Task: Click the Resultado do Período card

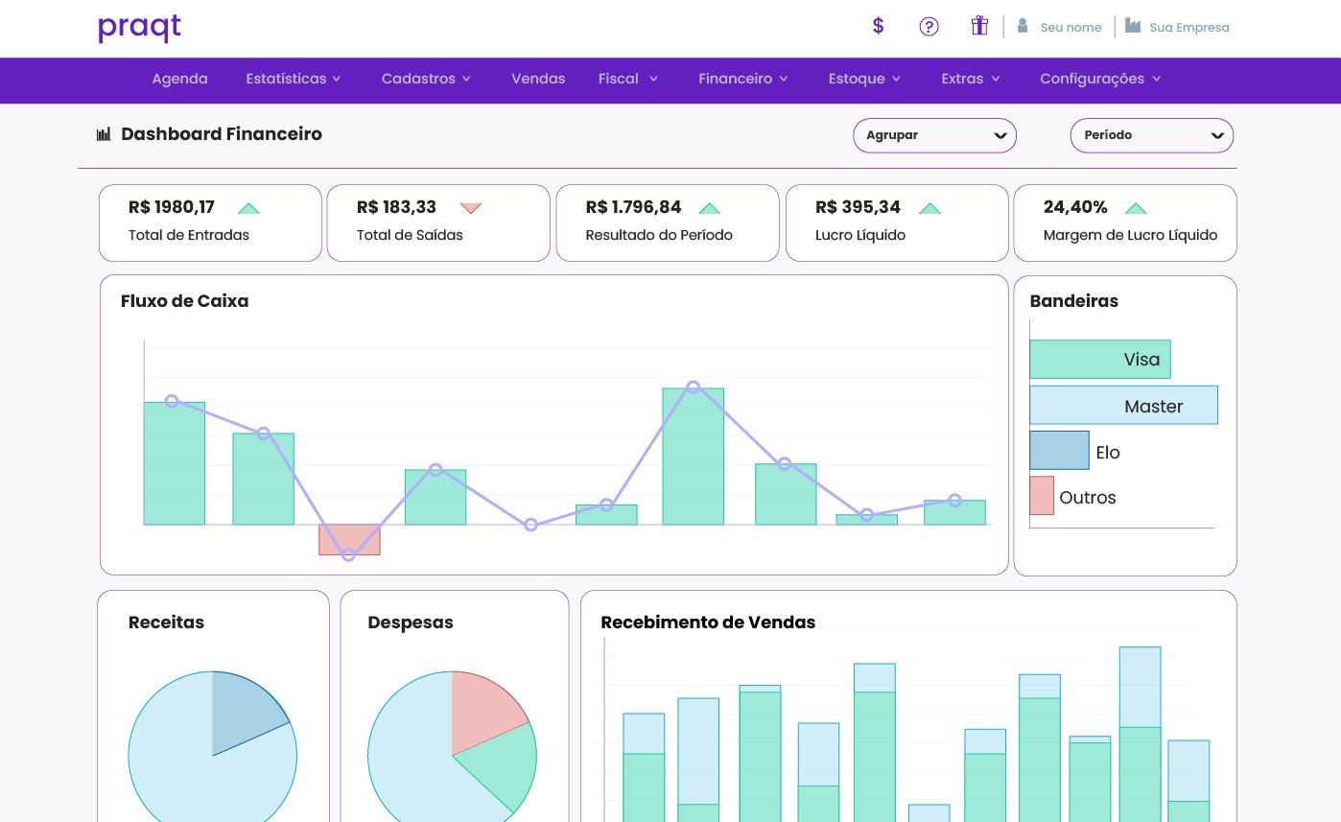Action: [x=668, y=223]
